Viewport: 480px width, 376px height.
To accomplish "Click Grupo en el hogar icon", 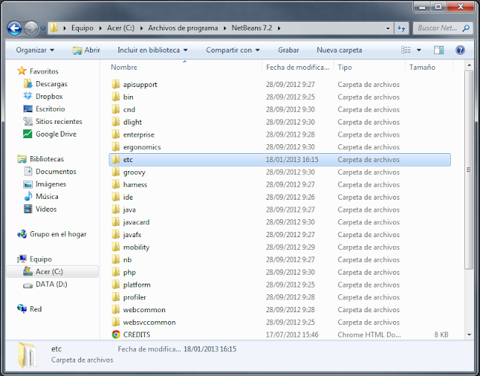I will pyautogui.click(x=22, y=234).
